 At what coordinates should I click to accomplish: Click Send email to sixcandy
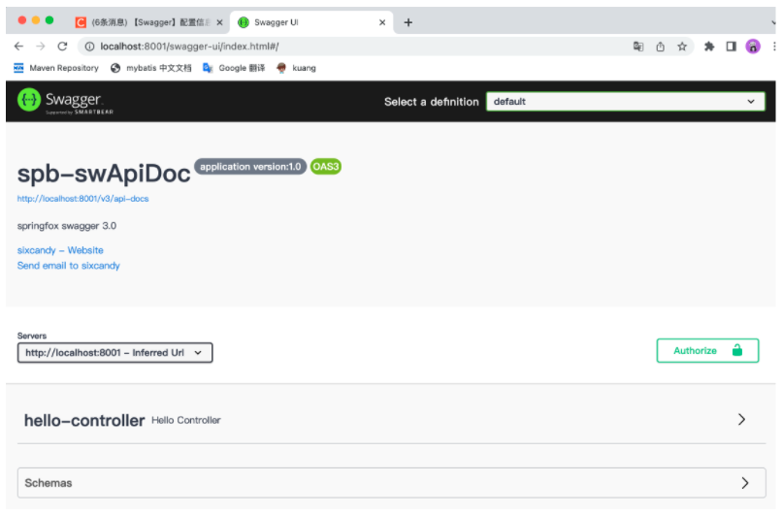click(x=69, y=266)
